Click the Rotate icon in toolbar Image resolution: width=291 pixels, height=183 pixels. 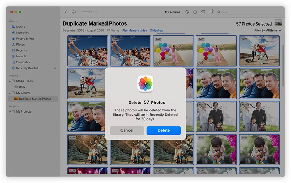click(211, 12)
